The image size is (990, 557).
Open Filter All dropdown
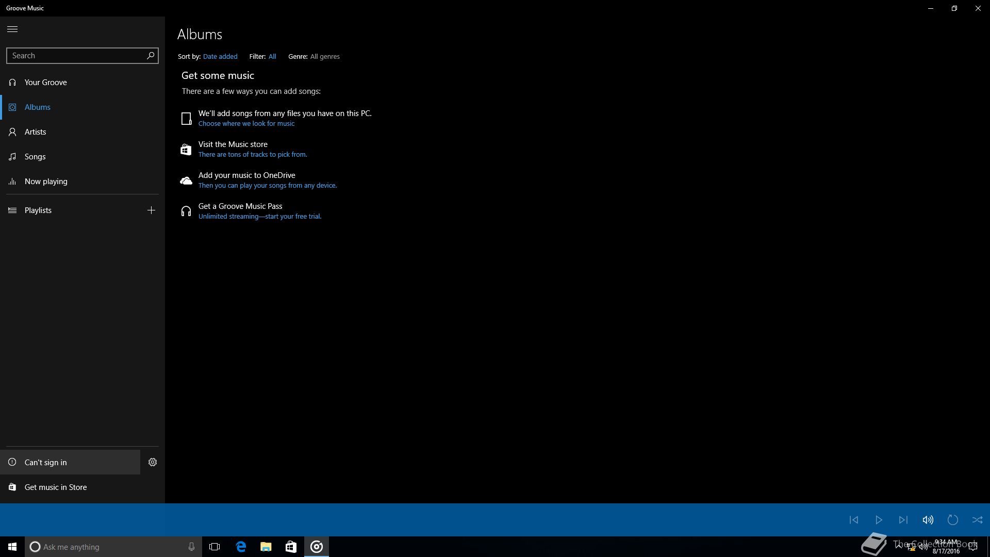[272, 57]
